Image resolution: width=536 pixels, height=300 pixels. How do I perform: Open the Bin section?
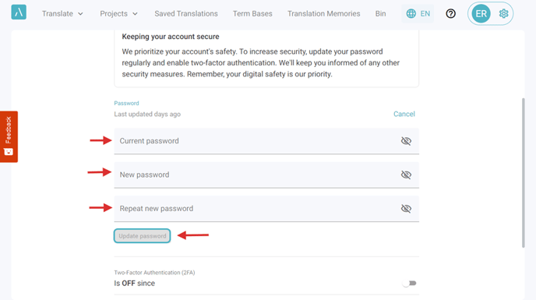(x=380, y=14)
